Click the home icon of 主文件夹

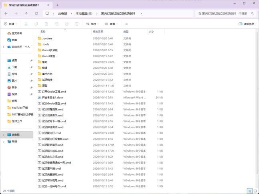click(9, 34)
